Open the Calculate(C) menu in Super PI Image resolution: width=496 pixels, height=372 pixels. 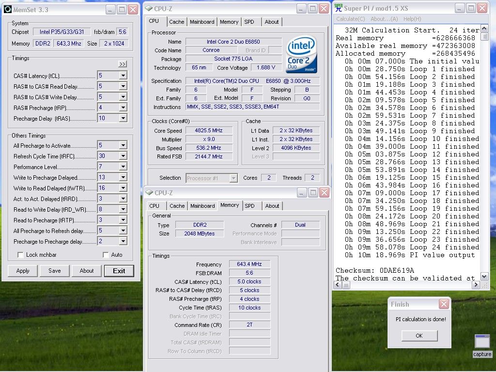coord(351,19)
